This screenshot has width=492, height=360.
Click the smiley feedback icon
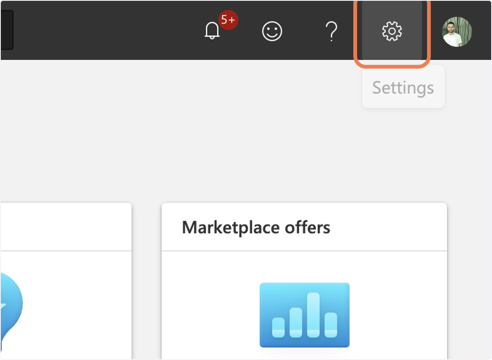(x=272, y=31)
